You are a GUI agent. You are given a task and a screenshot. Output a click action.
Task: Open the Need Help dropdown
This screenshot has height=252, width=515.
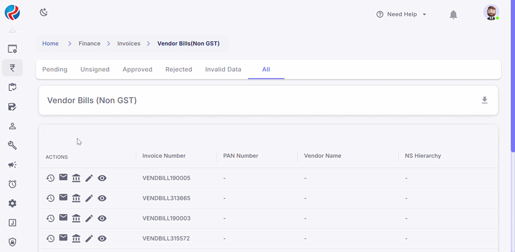(401, 14)
